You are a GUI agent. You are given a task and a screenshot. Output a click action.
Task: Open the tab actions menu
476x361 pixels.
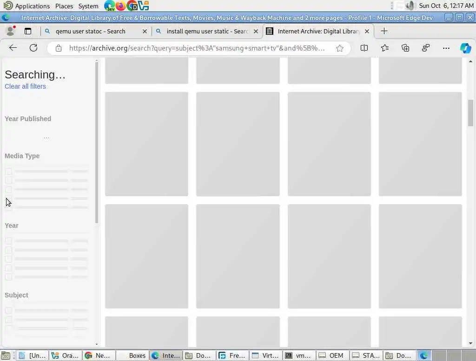[x=28, y=31]
